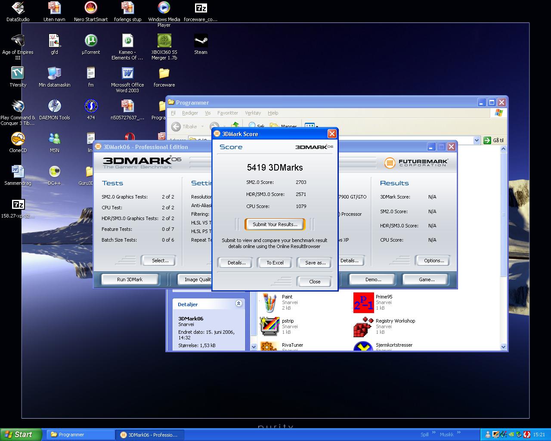This screenshot has height=441, width=551.
Task: Click the system clock showing 15:21
Action: coord(539,435)
